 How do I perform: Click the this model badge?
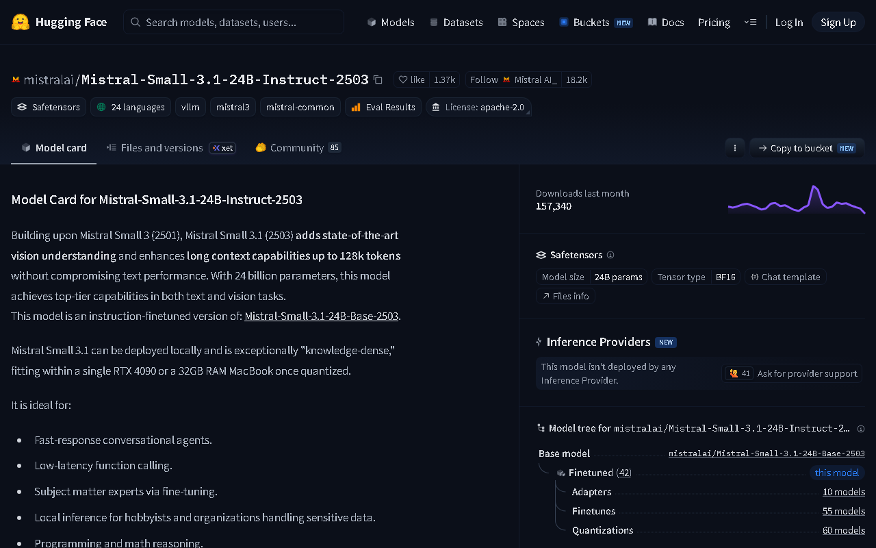point(837,473)
